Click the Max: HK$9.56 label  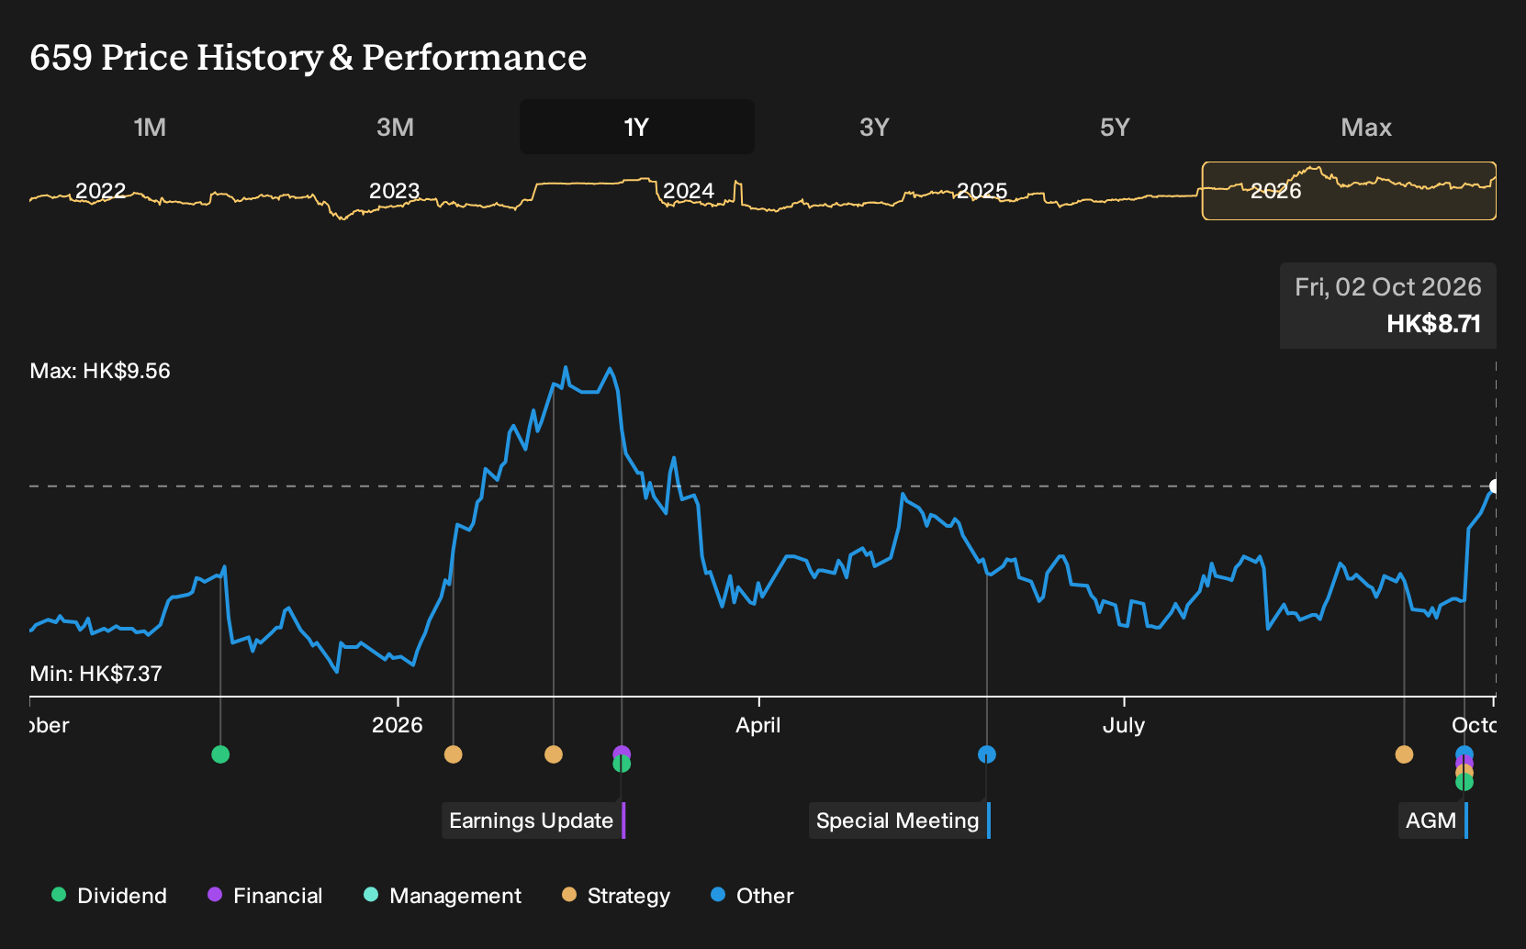[x=100, y=371]
